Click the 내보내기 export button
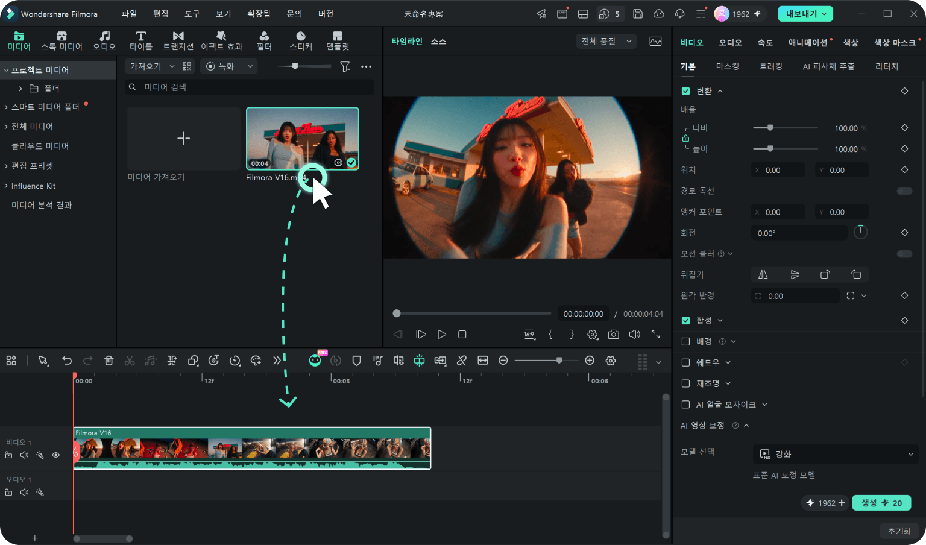Viewport: 926px width, 545px height. 805,14
